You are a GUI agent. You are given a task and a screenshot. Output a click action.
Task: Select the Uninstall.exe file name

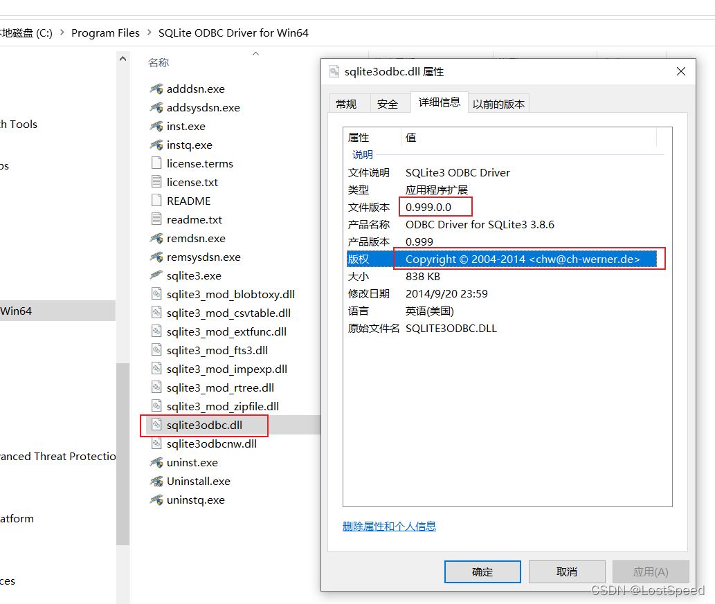pos(199,482)
